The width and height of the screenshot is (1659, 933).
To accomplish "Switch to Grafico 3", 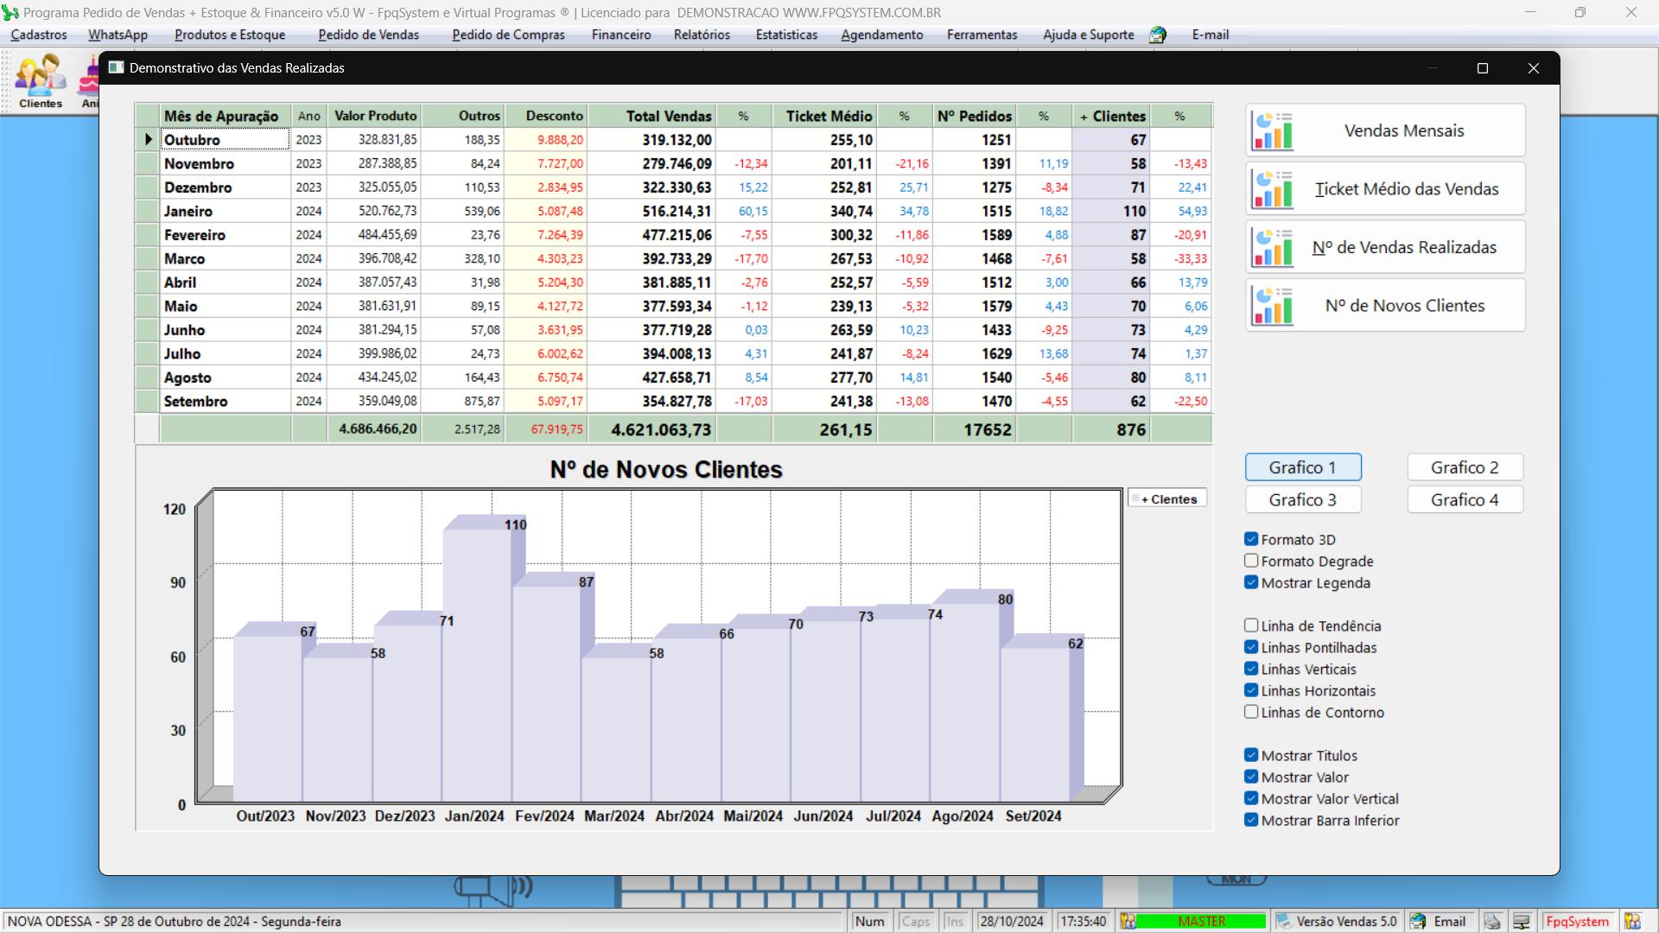I will 1303,499.
